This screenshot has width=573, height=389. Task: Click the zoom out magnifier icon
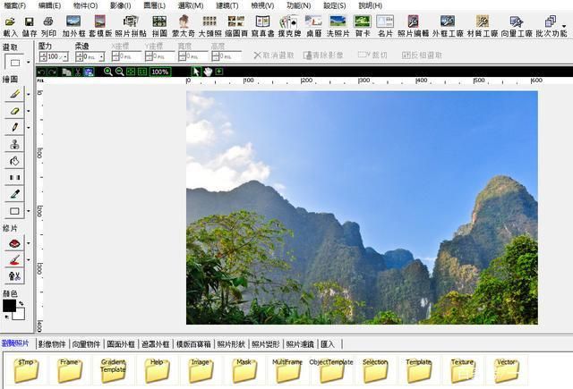(x=119, y=72)
